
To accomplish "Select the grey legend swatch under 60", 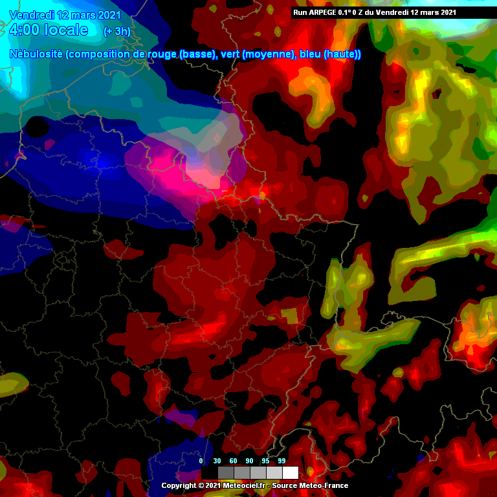I will pyautogui.click(x=241, y=472).
